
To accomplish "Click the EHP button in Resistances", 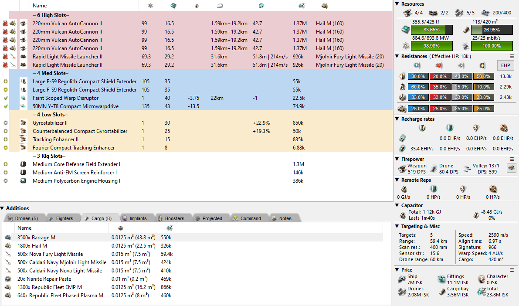I will 505,65.
